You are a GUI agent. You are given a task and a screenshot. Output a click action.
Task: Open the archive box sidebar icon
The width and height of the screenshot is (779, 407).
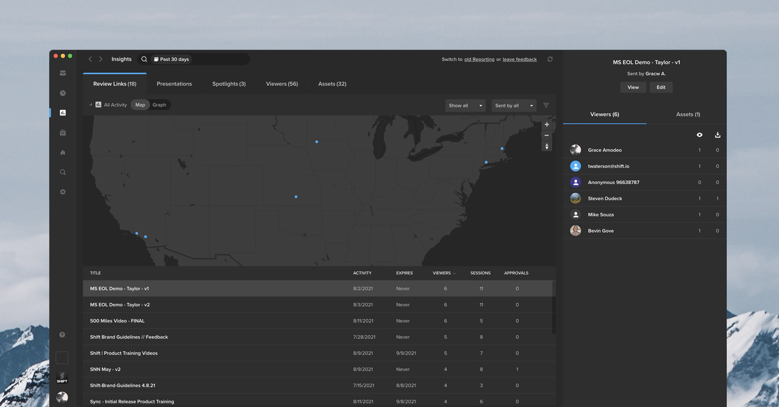62,133
